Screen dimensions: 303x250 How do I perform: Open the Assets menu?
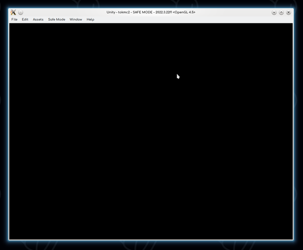tap(38, 19)
